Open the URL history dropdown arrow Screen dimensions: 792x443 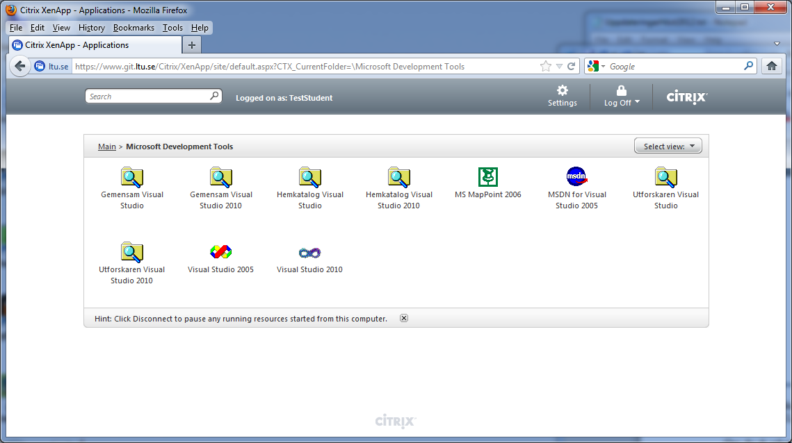559,66
